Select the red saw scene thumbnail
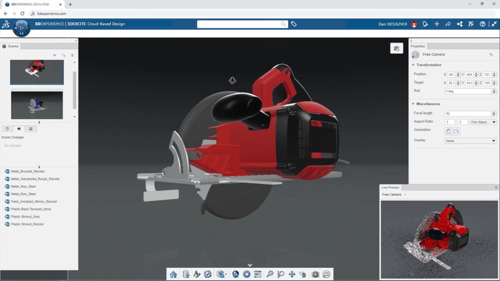 (37, 72)
